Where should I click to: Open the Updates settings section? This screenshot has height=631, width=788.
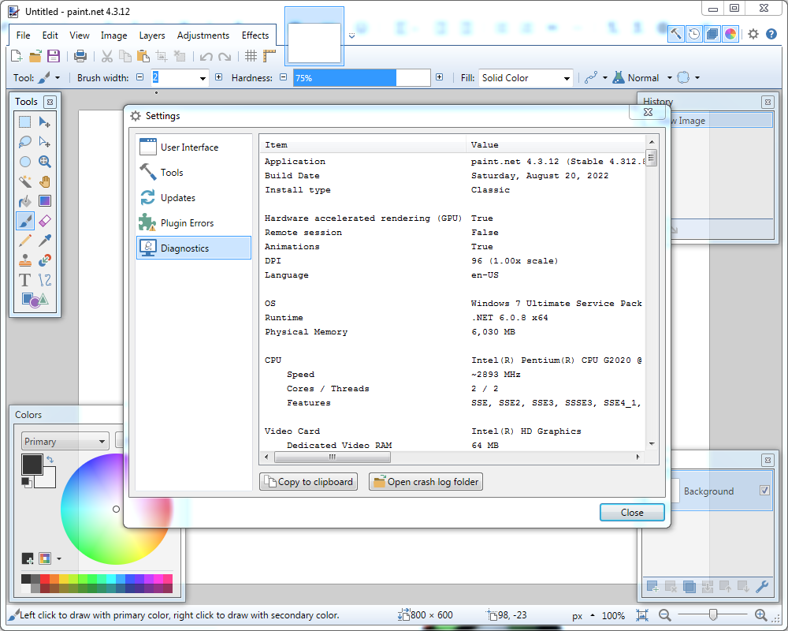194,197
